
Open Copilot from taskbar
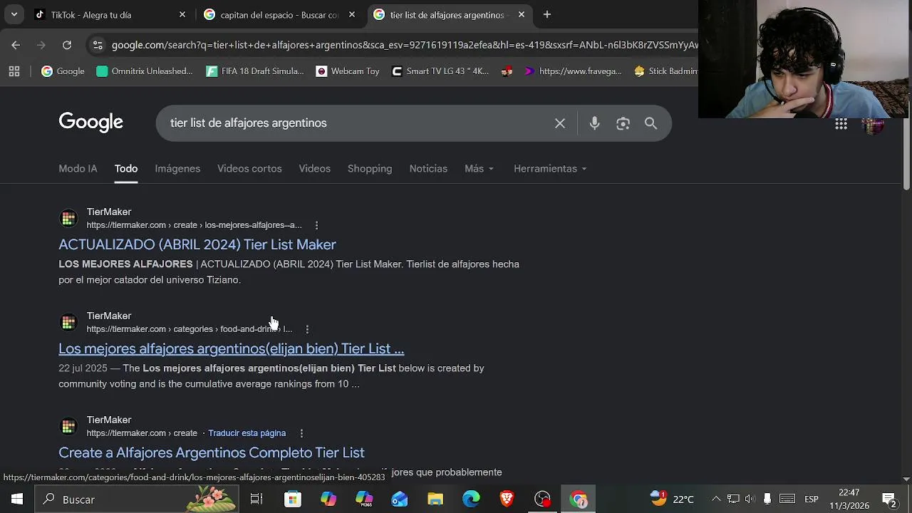[328, 499]
